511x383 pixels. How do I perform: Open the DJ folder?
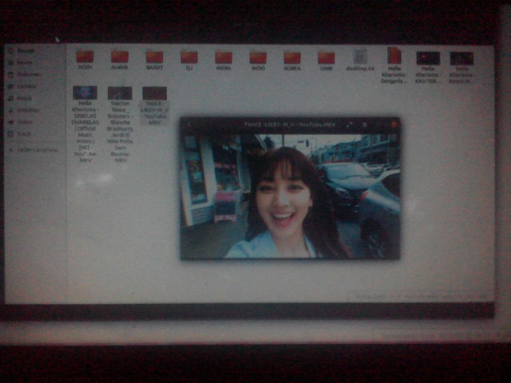[x=189, y=58]
